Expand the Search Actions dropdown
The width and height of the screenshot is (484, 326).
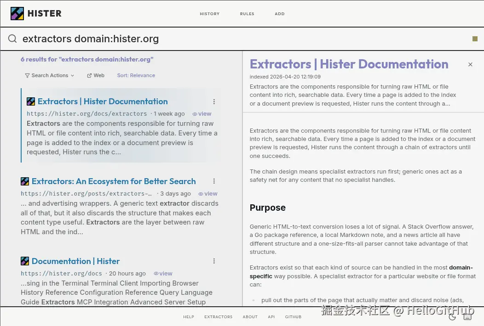click(49, 75)
